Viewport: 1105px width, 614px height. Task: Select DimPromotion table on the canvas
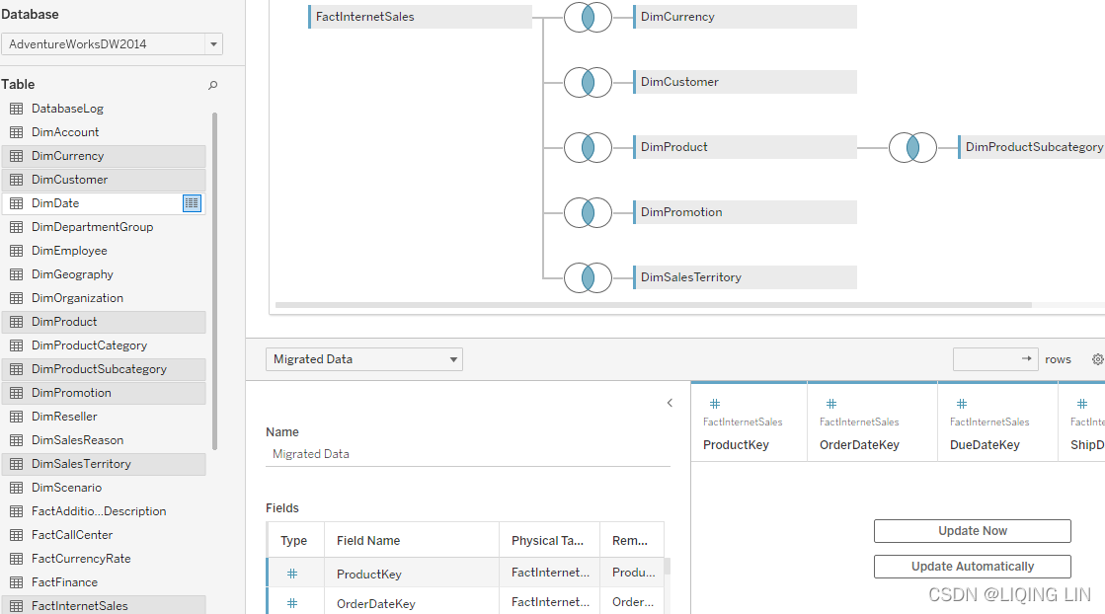(x=745, y=212)
